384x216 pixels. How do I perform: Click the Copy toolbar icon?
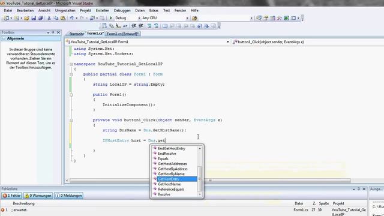[x=56, y=18]
